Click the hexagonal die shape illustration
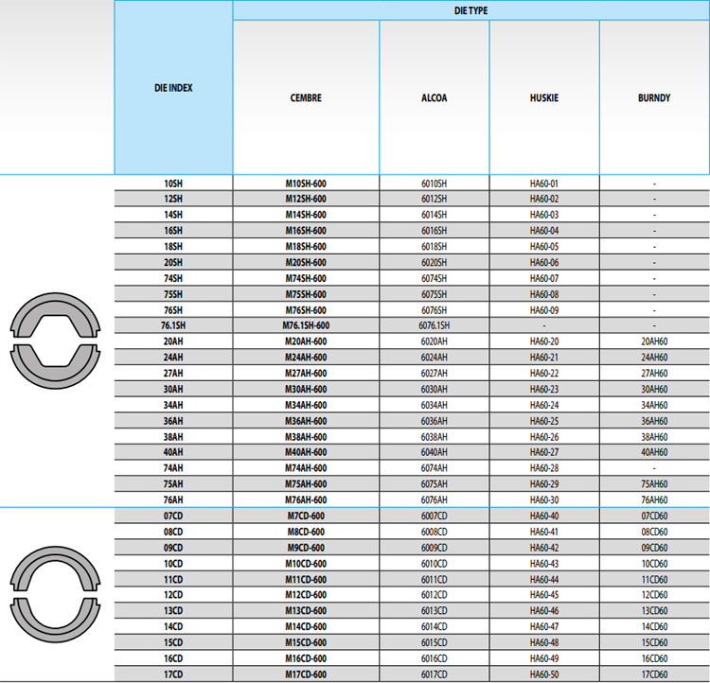The height and width of the screenshot is (683, 710). (55, 341)
